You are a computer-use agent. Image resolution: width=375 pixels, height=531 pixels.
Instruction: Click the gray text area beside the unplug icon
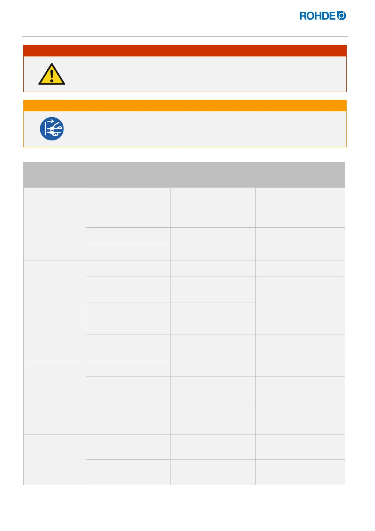(205, 129)
